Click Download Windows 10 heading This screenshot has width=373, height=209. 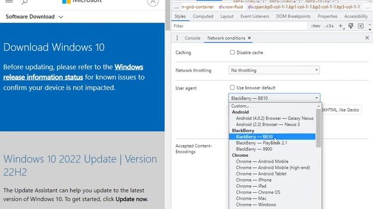[54, 47]
